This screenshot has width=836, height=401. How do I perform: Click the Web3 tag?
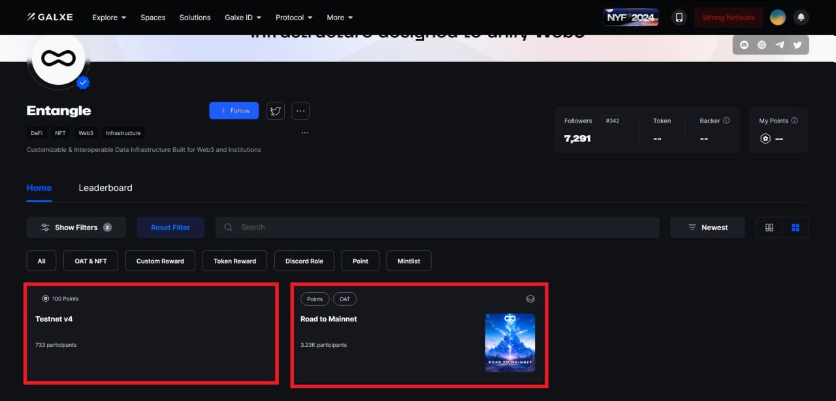click(86, 133)
